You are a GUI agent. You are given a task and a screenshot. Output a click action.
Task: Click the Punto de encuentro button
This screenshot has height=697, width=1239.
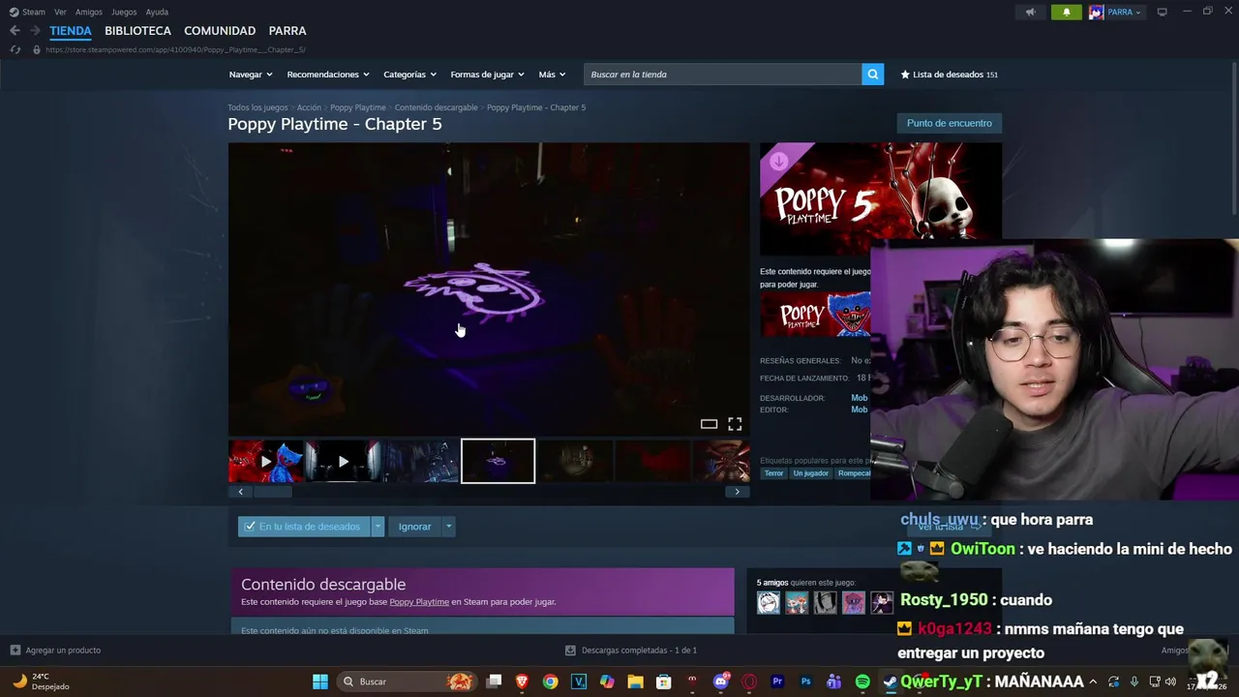949,123
